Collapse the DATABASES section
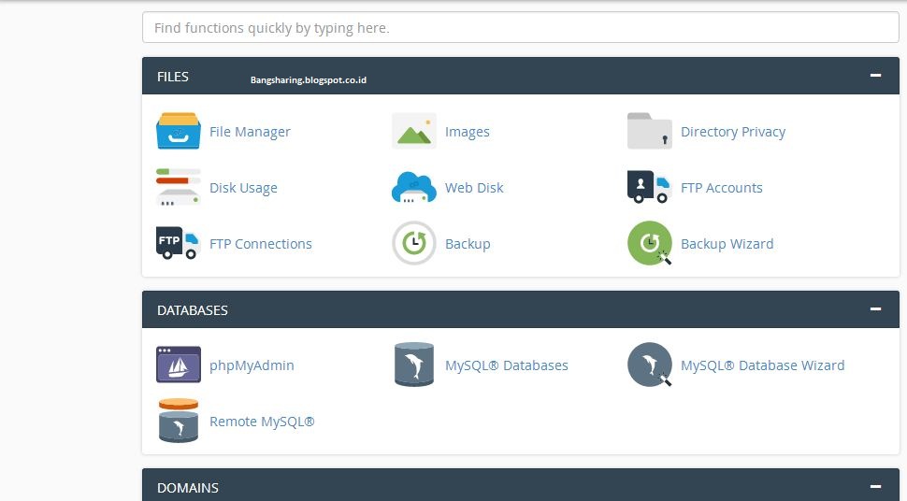Image resolution: width=907 pixels, height=501 pixels. [x=876, y=309]
